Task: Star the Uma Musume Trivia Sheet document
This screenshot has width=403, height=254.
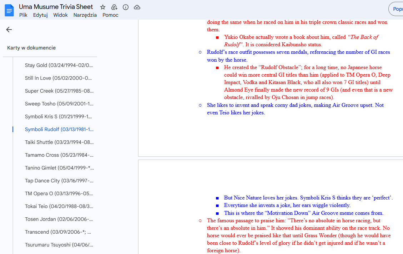Action: [103, 7]
